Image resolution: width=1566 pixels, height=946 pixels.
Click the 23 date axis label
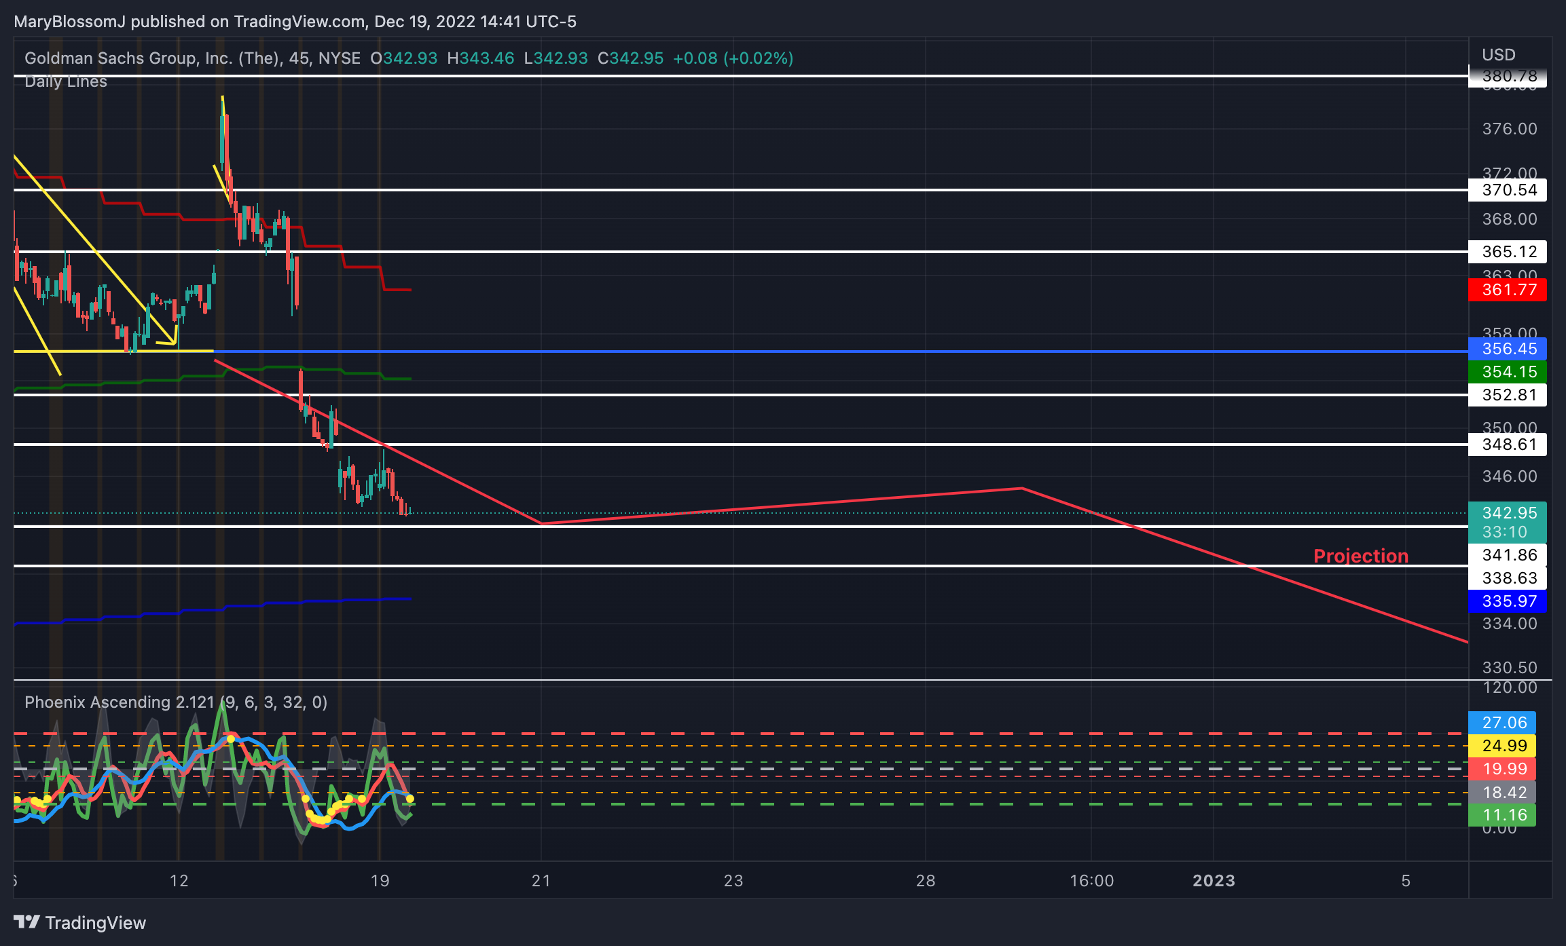click(733, 881)
